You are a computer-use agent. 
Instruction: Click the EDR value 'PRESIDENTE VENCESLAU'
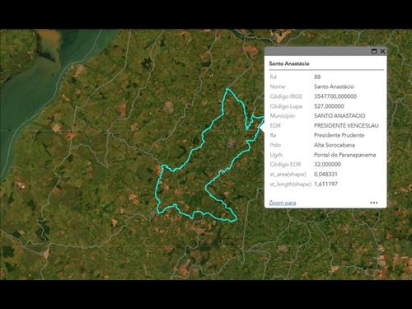(346, 125)
